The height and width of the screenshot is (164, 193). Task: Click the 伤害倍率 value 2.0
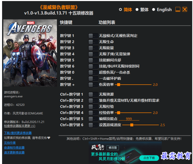(x=155, y=85)
